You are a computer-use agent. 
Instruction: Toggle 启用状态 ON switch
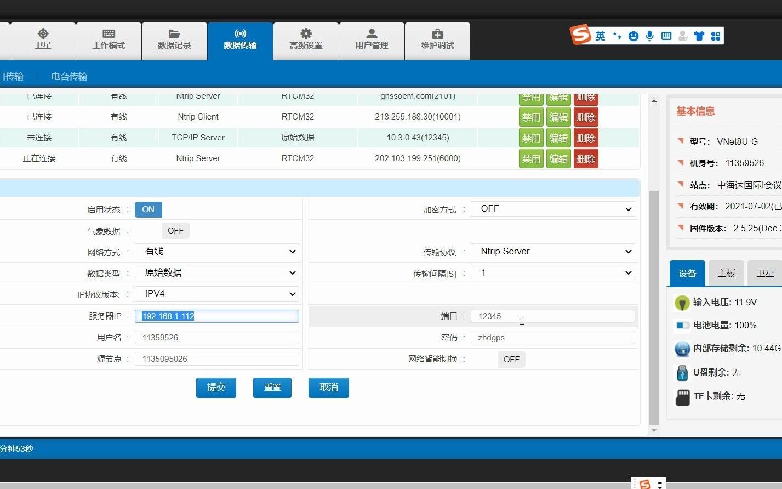tap(149, 209)
